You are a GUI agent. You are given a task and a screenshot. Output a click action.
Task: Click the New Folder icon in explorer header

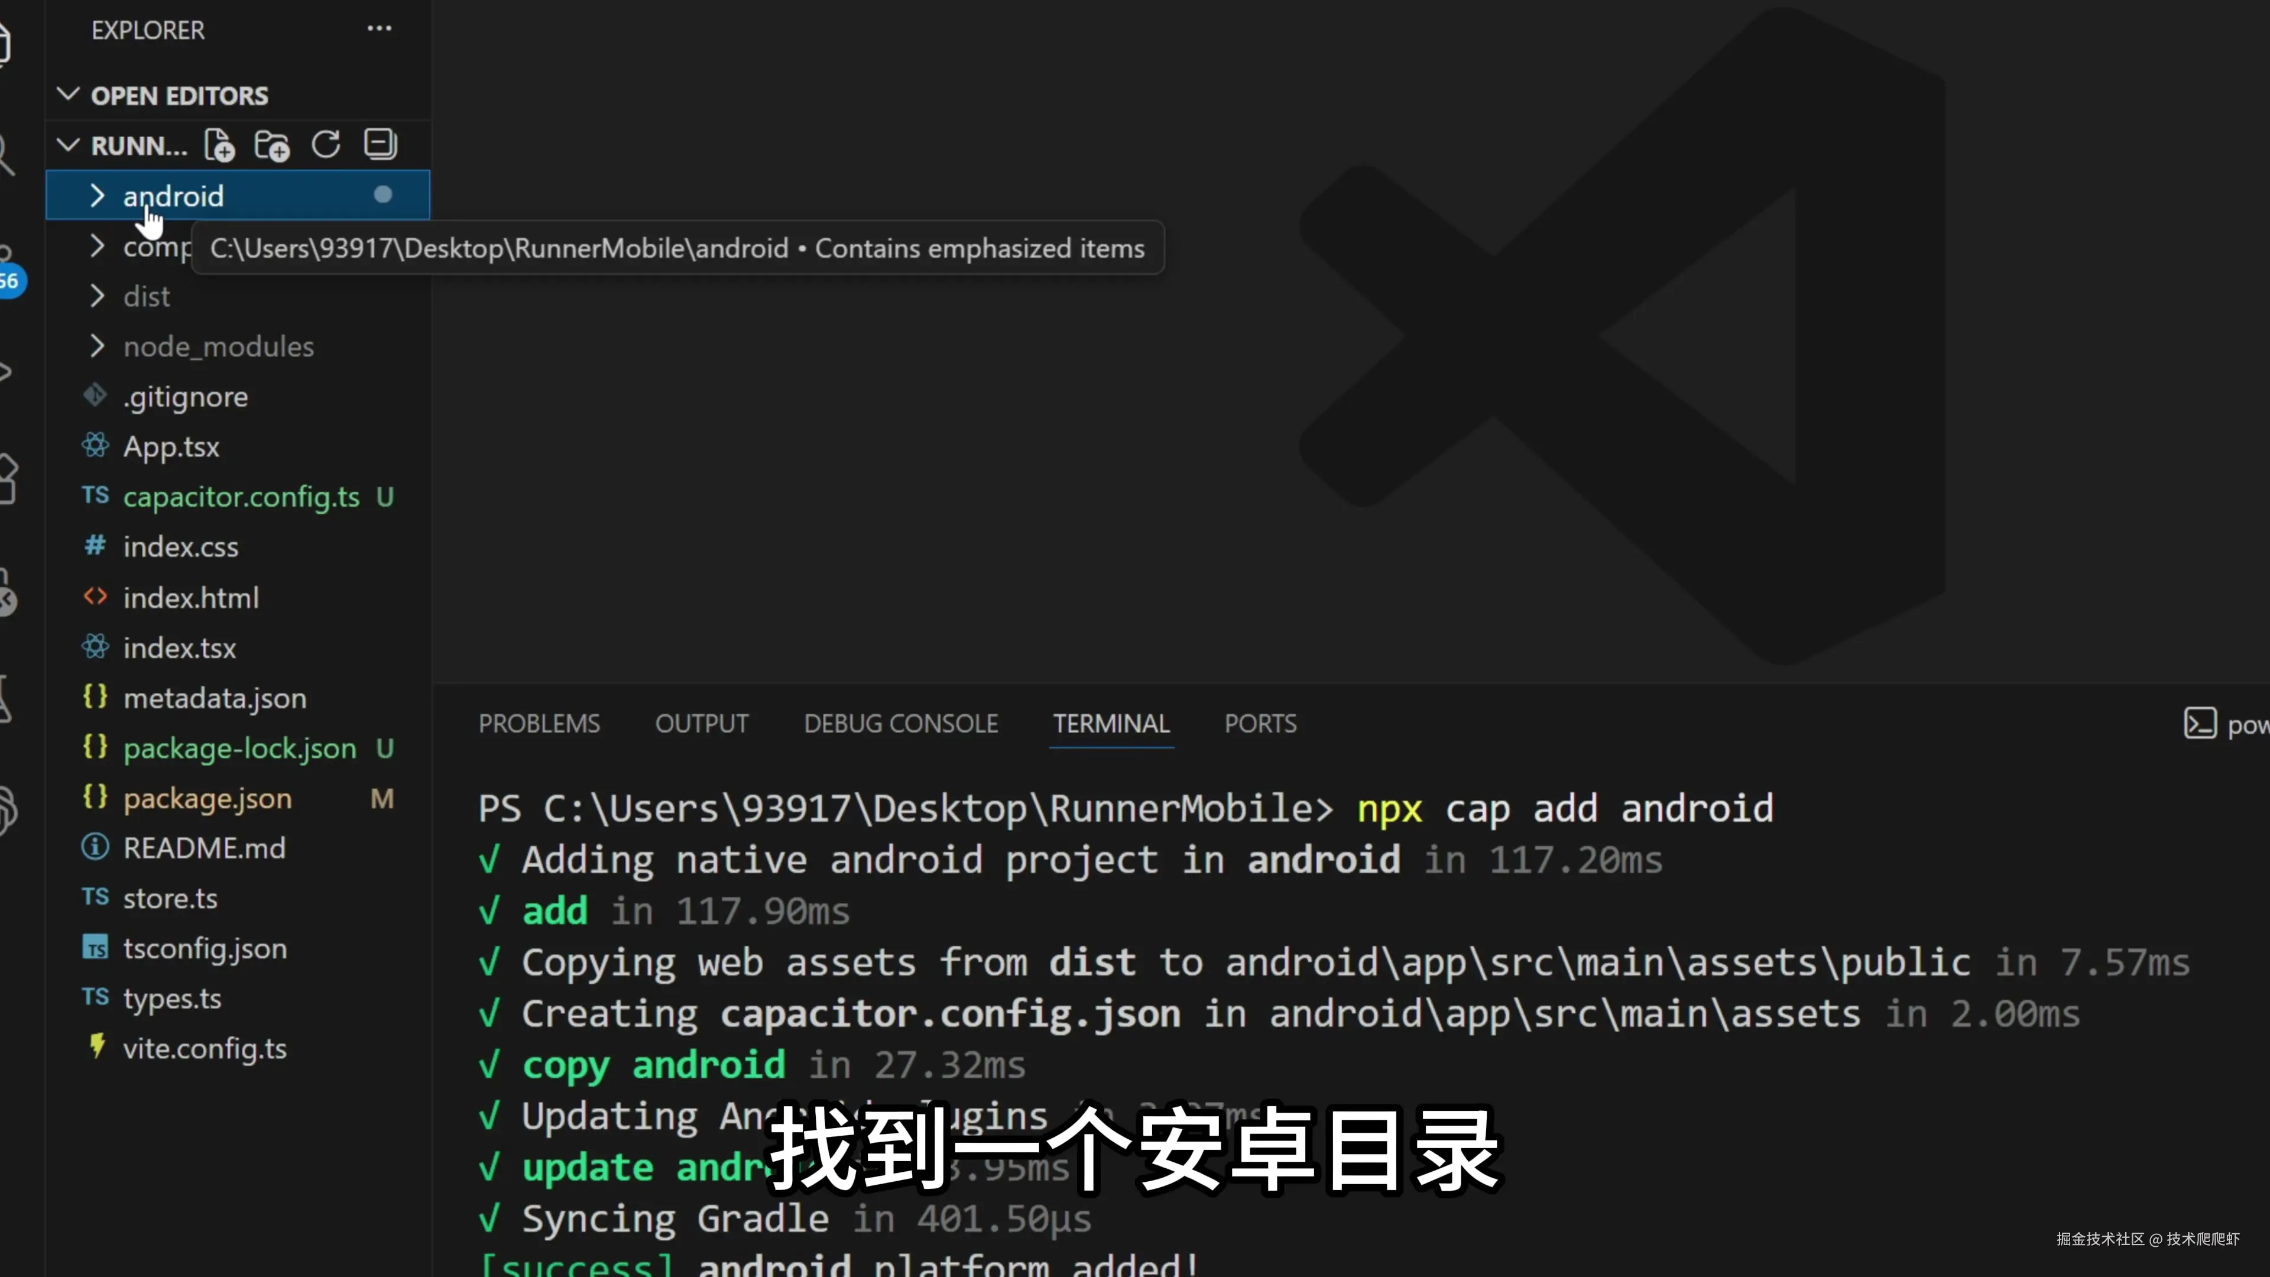coord(273,145)
